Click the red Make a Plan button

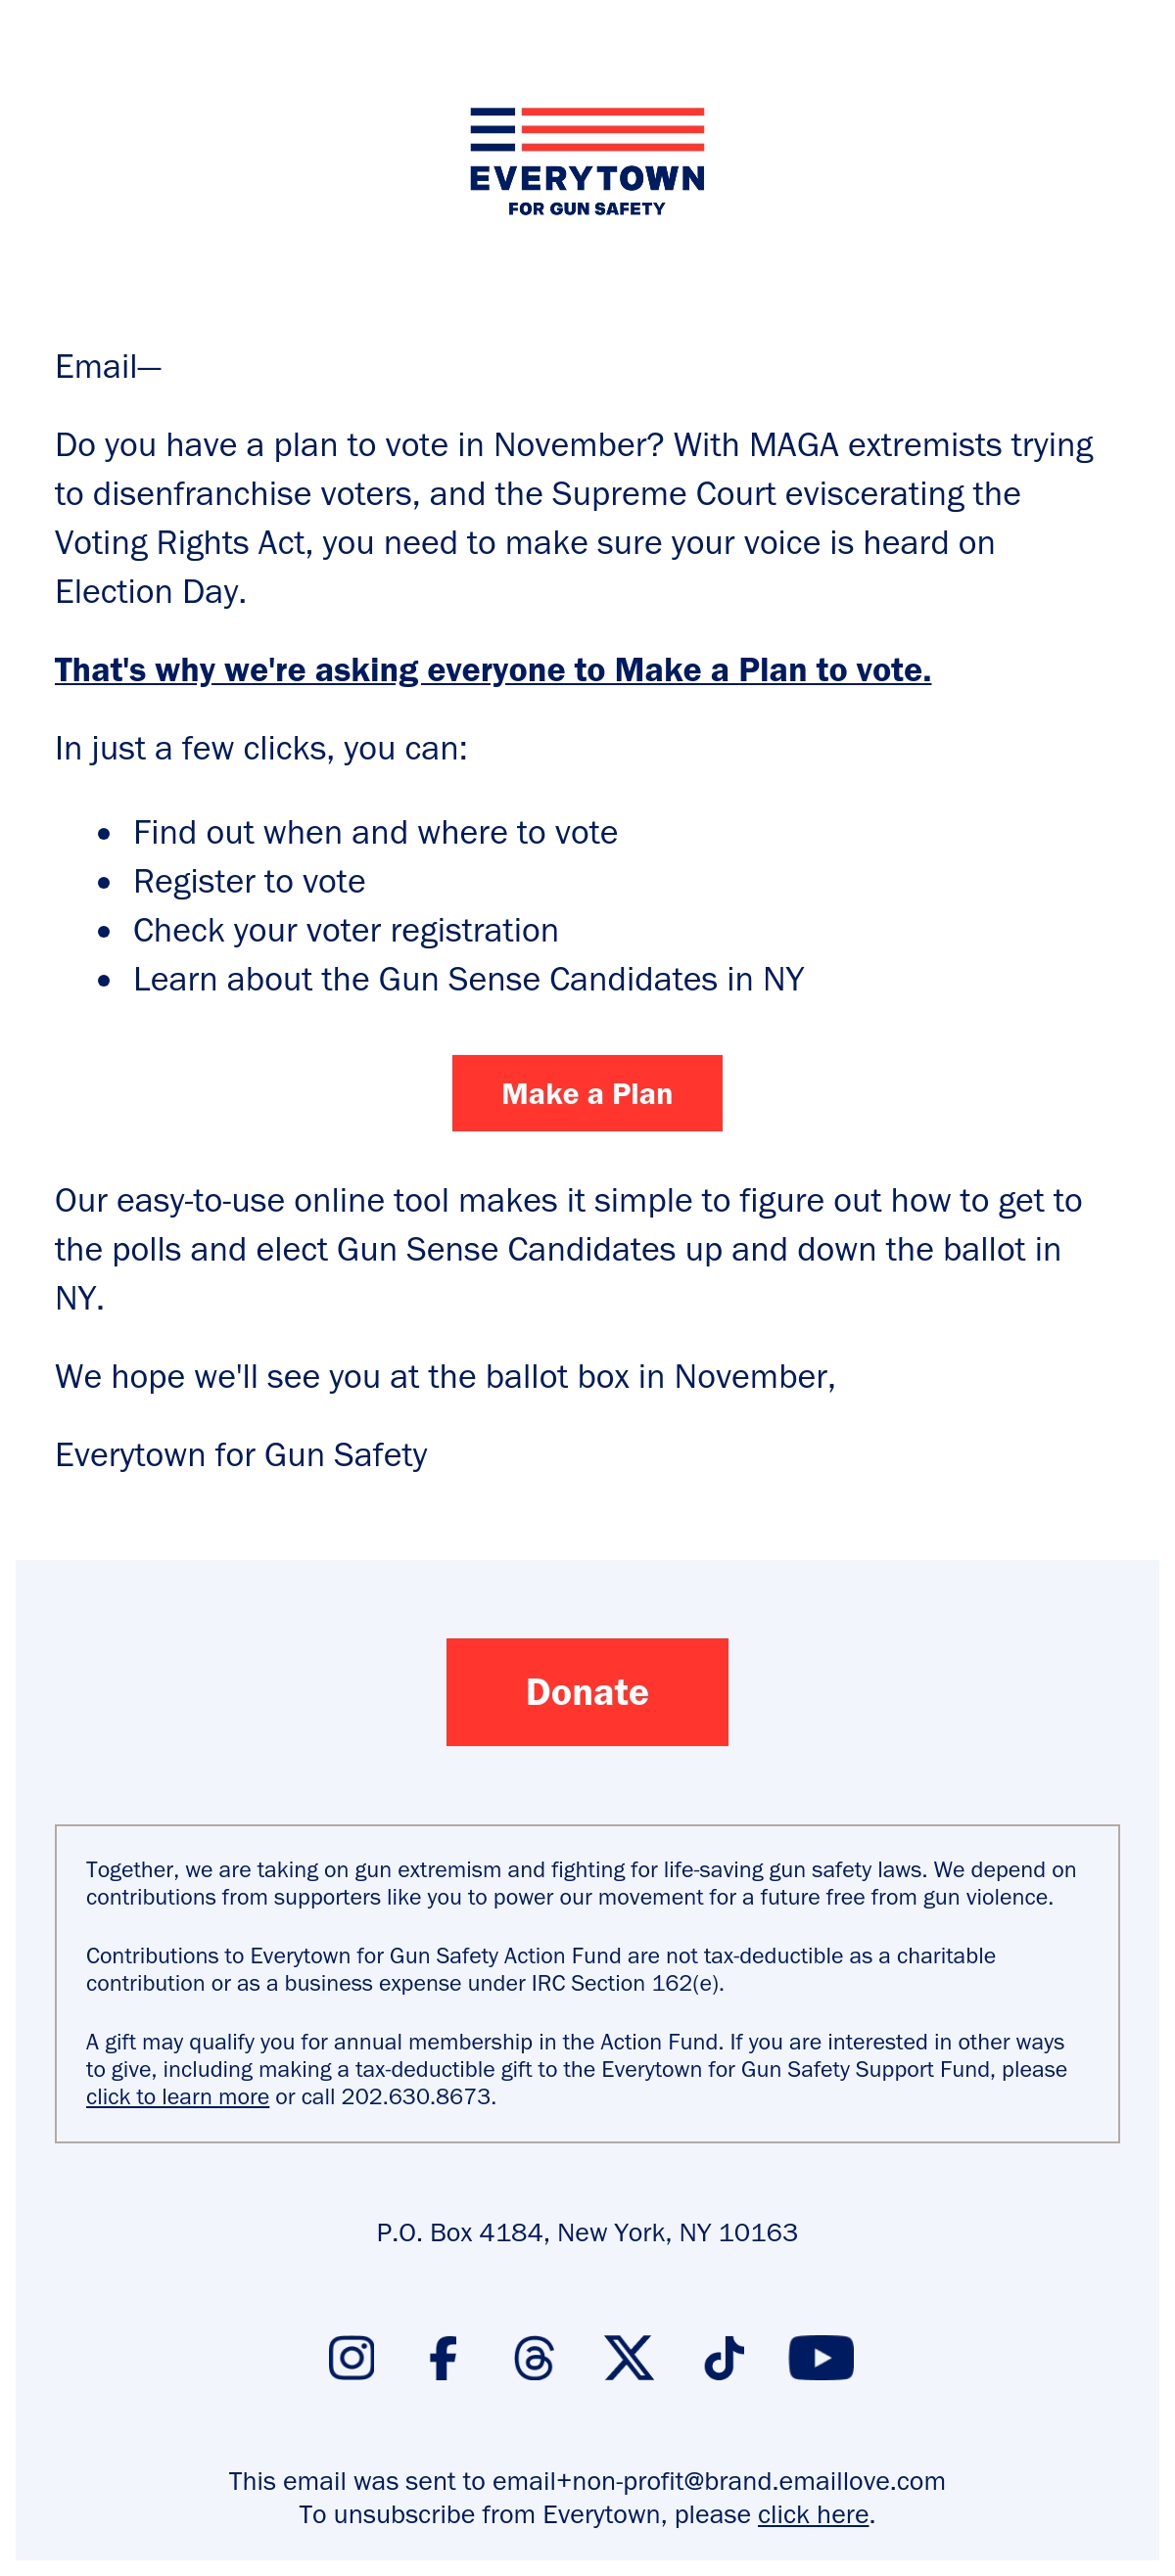[x=587, y=1093]
